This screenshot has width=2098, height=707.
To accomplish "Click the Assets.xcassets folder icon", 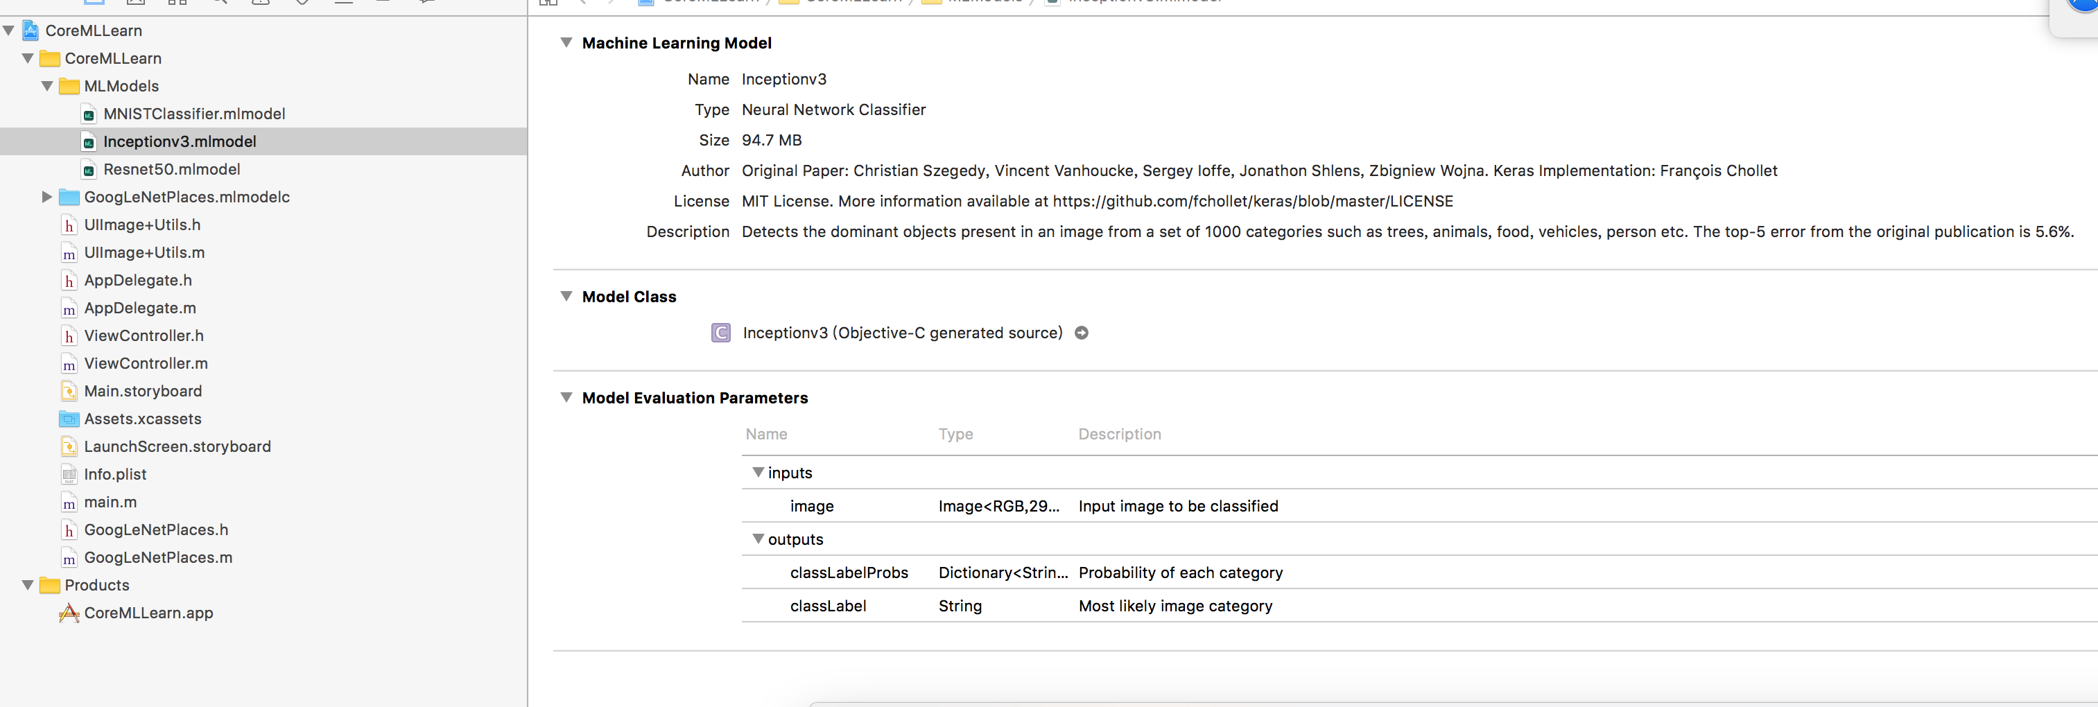I will [69, 419].
